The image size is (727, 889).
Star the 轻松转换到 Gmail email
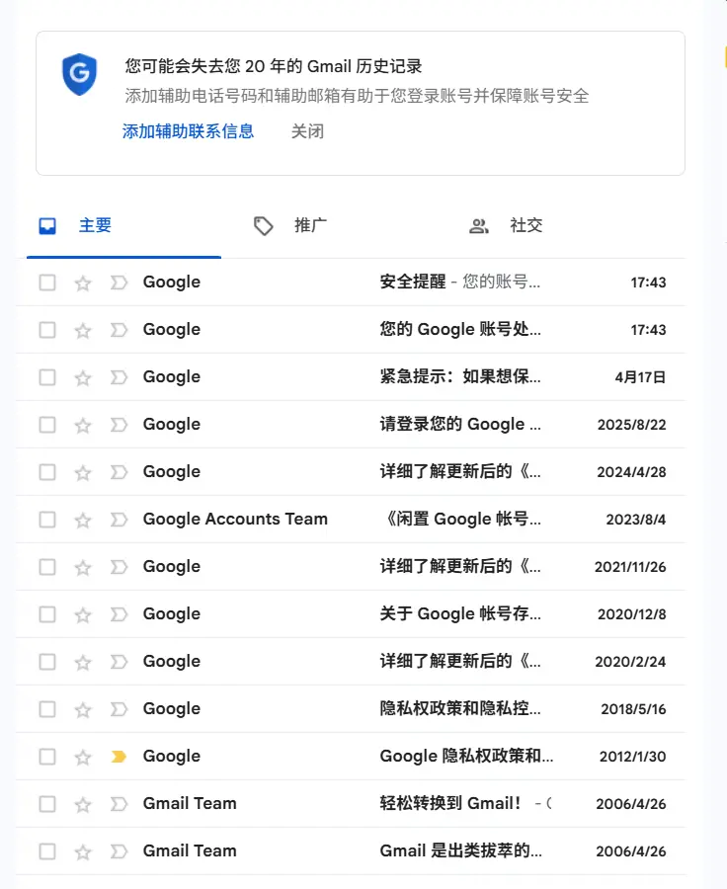(83, 804)
